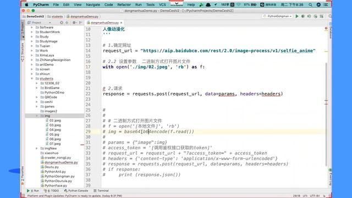Close the dongmanhuaDemo.py editor tab

tap(121, 23)
